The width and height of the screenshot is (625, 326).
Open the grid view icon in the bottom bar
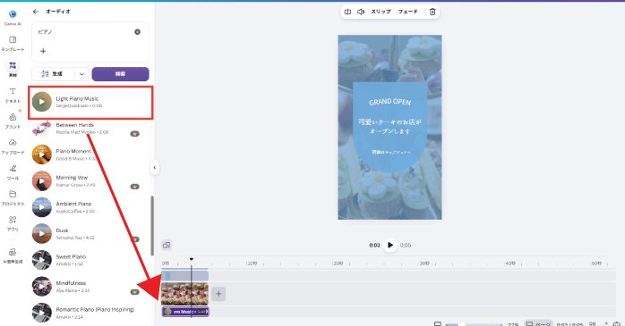[x=592, y=324]
